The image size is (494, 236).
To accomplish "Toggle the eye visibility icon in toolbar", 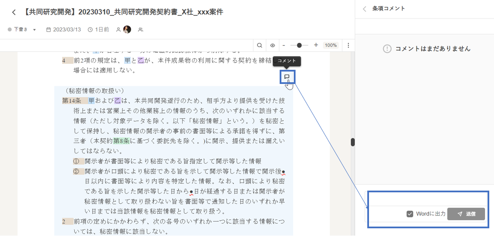I will [272, 45].
